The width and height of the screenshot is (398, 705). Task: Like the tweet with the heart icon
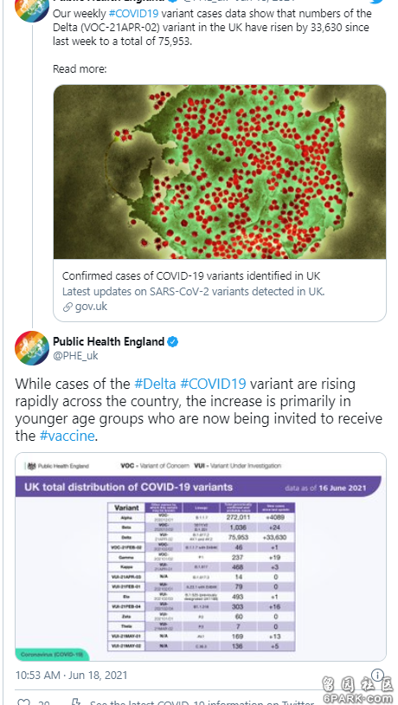pos(23,702)
